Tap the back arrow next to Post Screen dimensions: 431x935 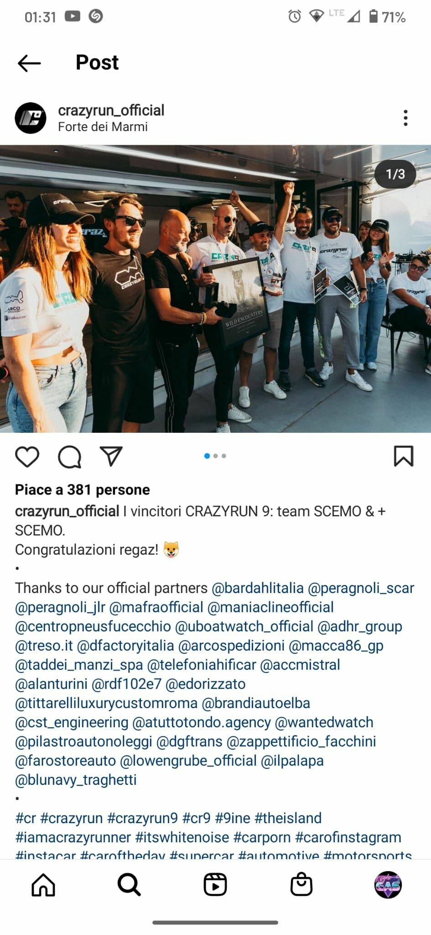click(29, 63)
